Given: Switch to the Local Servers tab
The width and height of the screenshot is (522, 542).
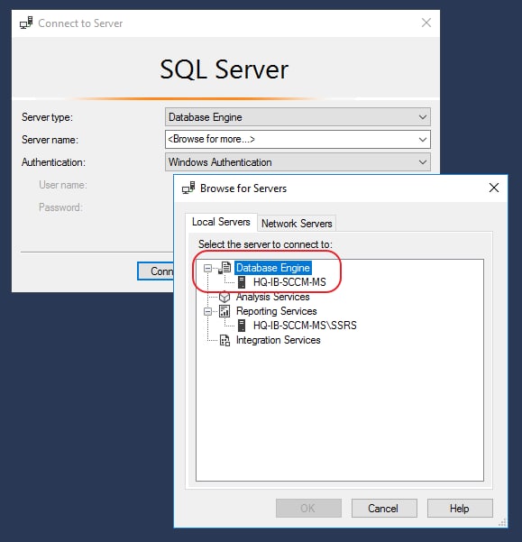Looking at the screenshot, I should click(221, 222).
